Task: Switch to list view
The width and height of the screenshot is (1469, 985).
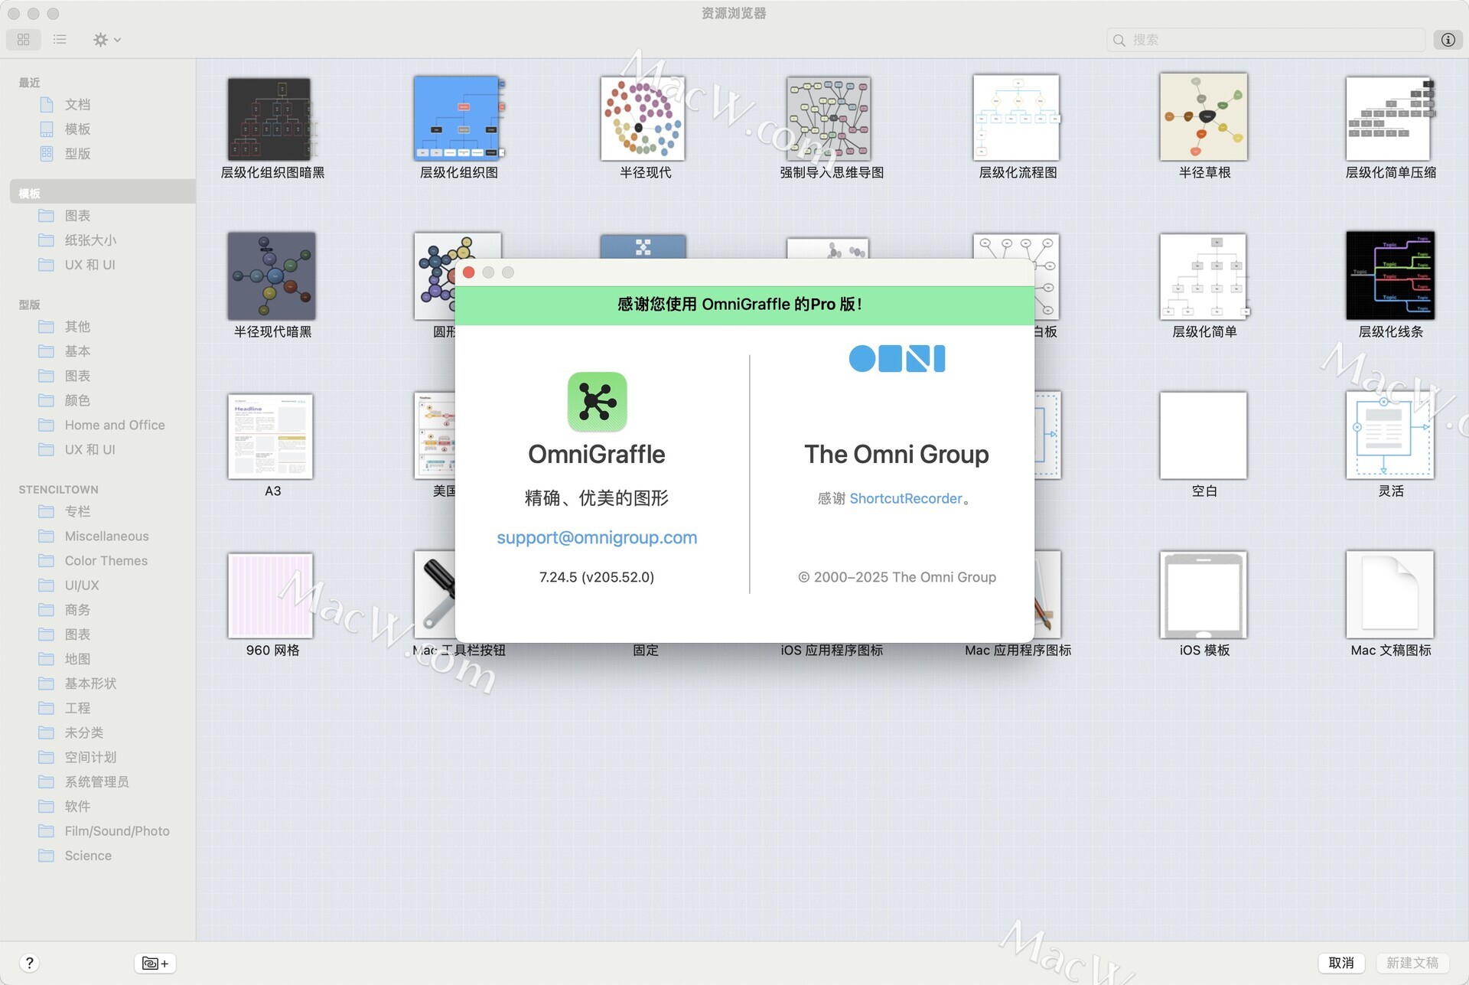Action: click(60, 39)
